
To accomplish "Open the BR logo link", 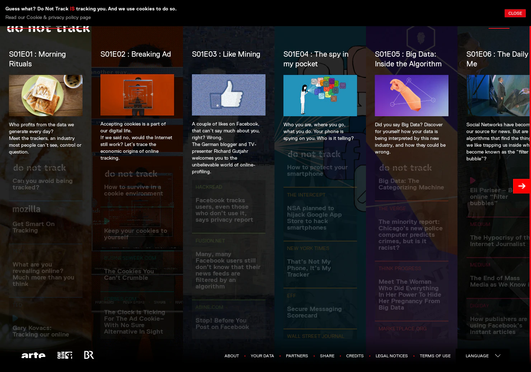I will coord(89,355).
